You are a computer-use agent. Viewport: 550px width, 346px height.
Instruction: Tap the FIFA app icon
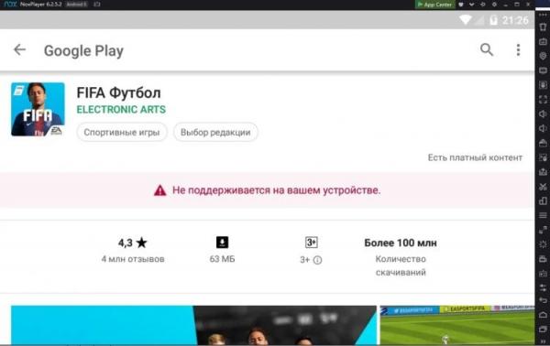click(38, 109)
